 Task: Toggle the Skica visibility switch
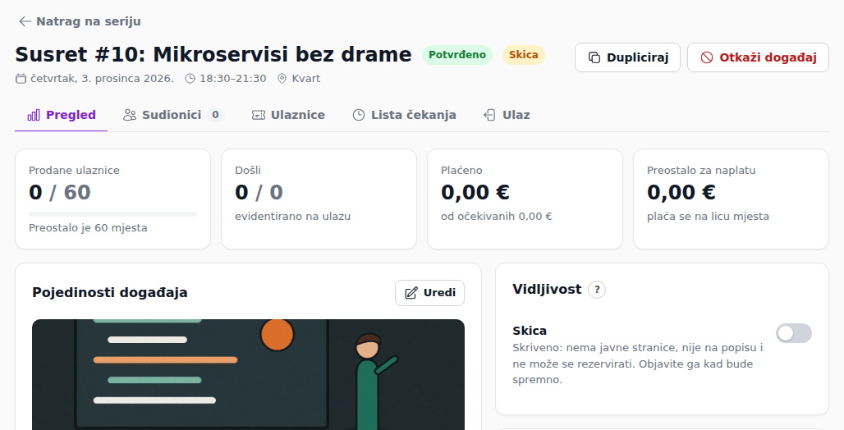793,333
